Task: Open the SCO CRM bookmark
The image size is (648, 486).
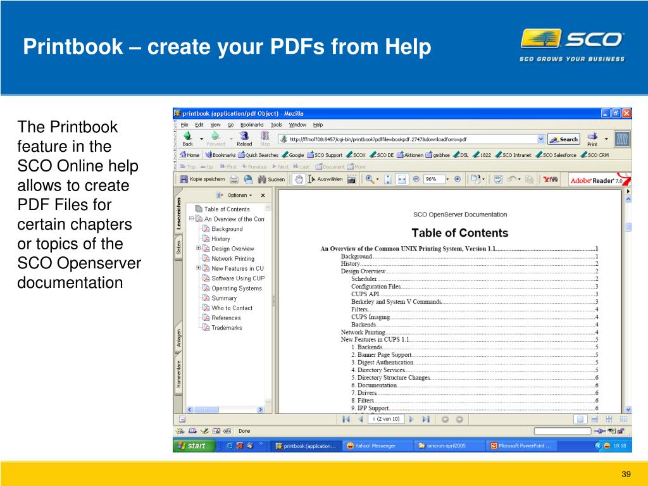Action: point(595,155)
